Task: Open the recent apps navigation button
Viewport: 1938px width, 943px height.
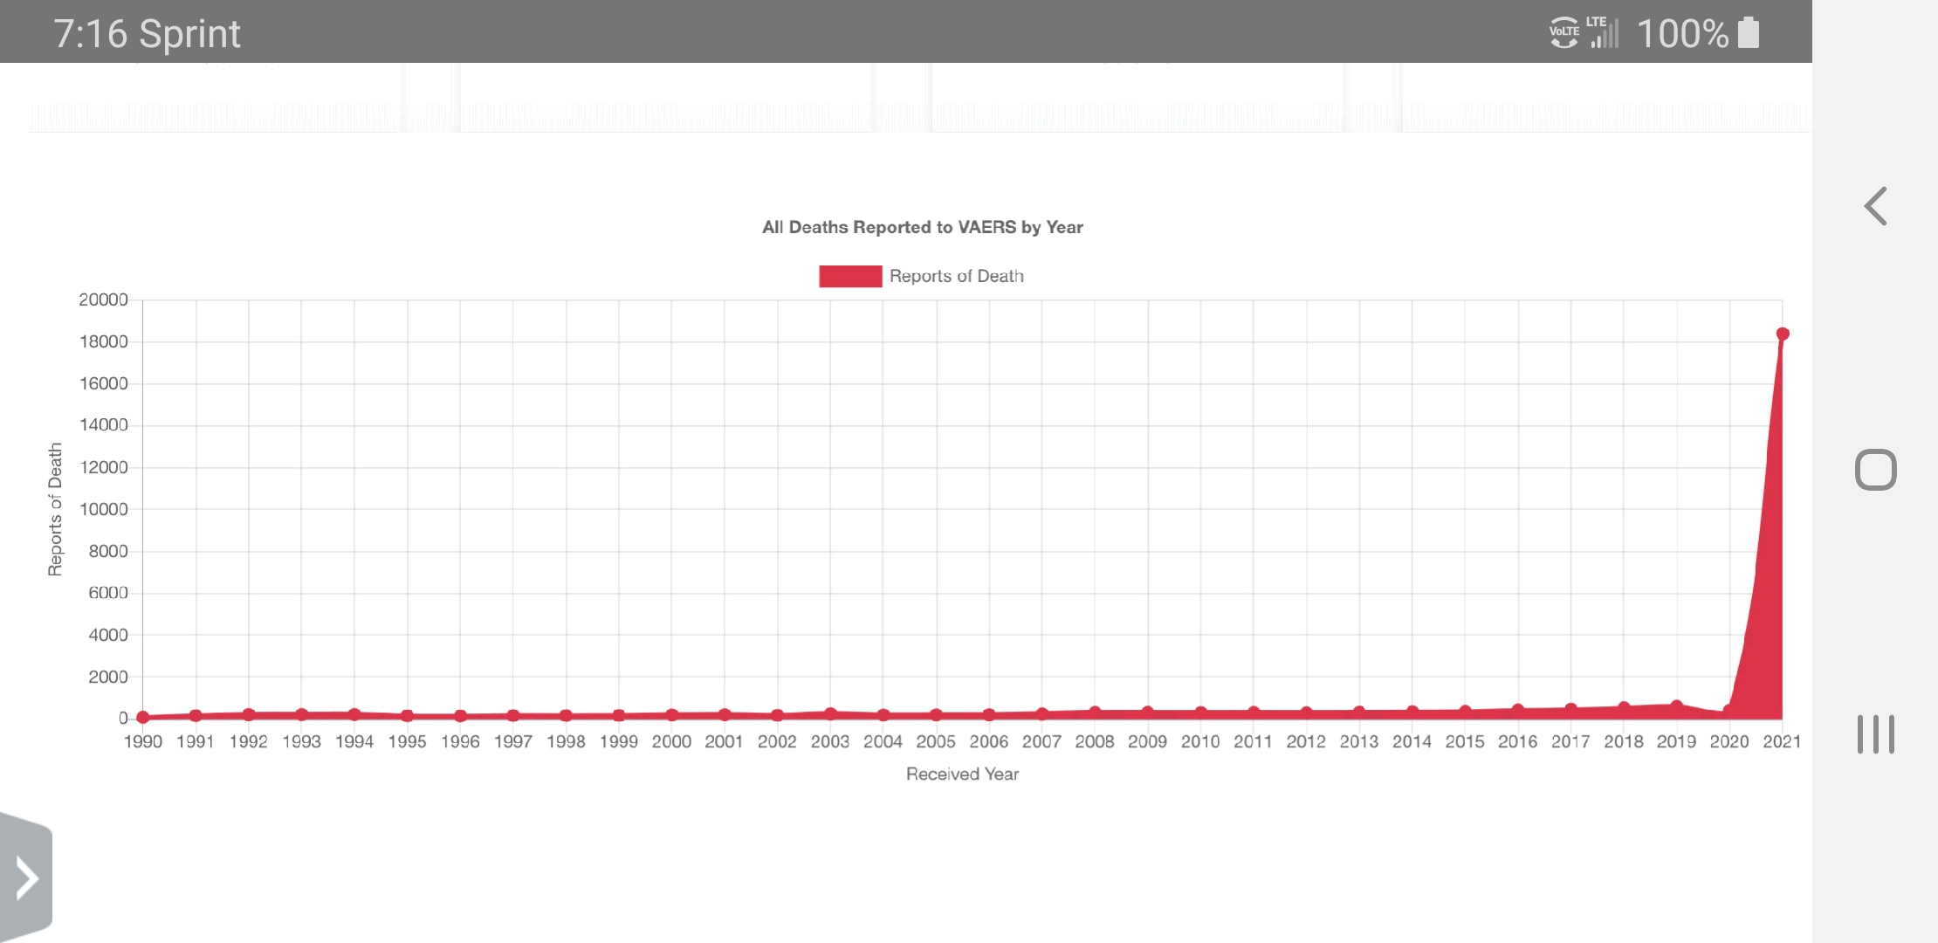Action: point(1875,734)
